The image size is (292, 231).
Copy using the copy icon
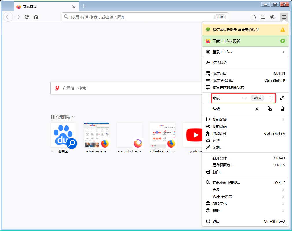(x=269, y=109)
